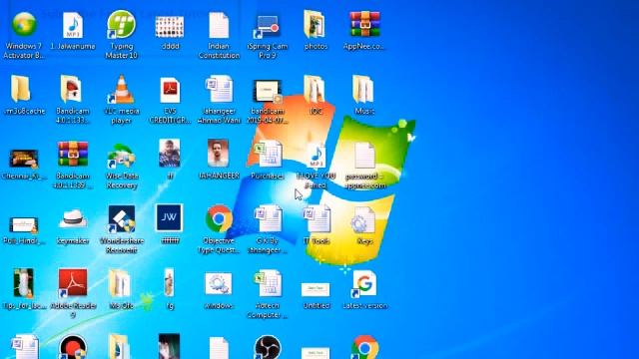Launch the OBS Studio shortcut
The width and height of the screenshot is (639, 359).
[267, 347]
